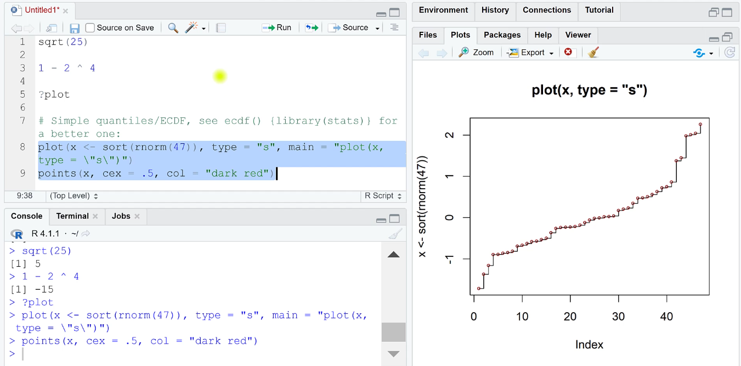Enable the Source on Save checkbox
The height and width of the screenshot is (366, 741).
pyautogui.click(x=90, y=27)
